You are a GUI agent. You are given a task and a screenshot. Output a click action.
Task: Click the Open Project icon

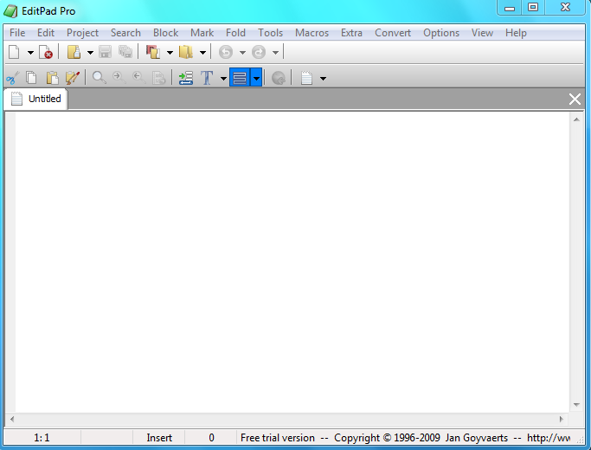coord(153,52)
